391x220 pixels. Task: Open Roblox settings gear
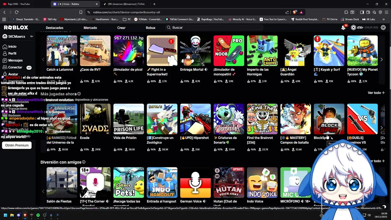(x=383, y=28)
